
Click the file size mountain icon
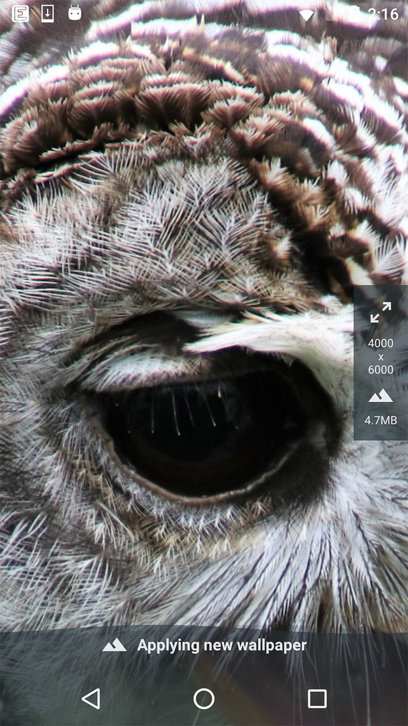tap(380, 396)
